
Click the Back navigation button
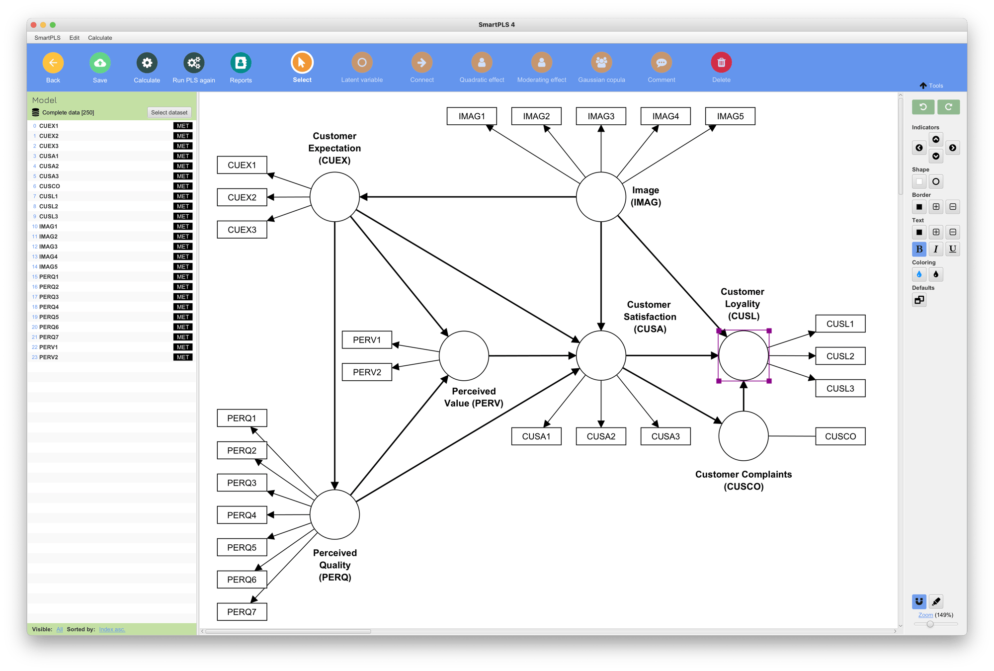point(52,62)
